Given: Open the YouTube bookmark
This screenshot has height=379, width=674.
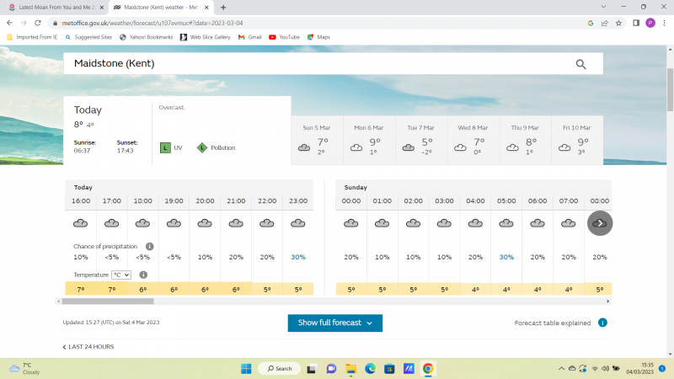Looking at the screenshot, I should (284, 37).
